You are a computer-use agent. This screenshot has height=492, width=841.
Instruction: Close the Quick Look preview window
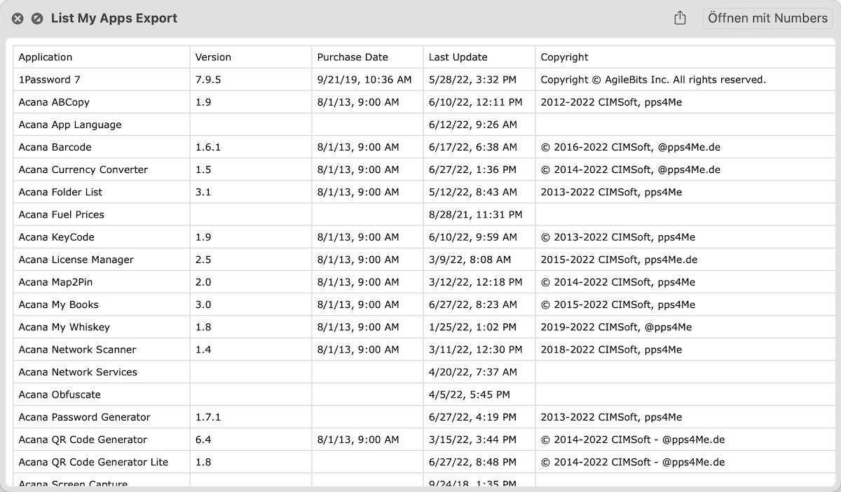18,19
